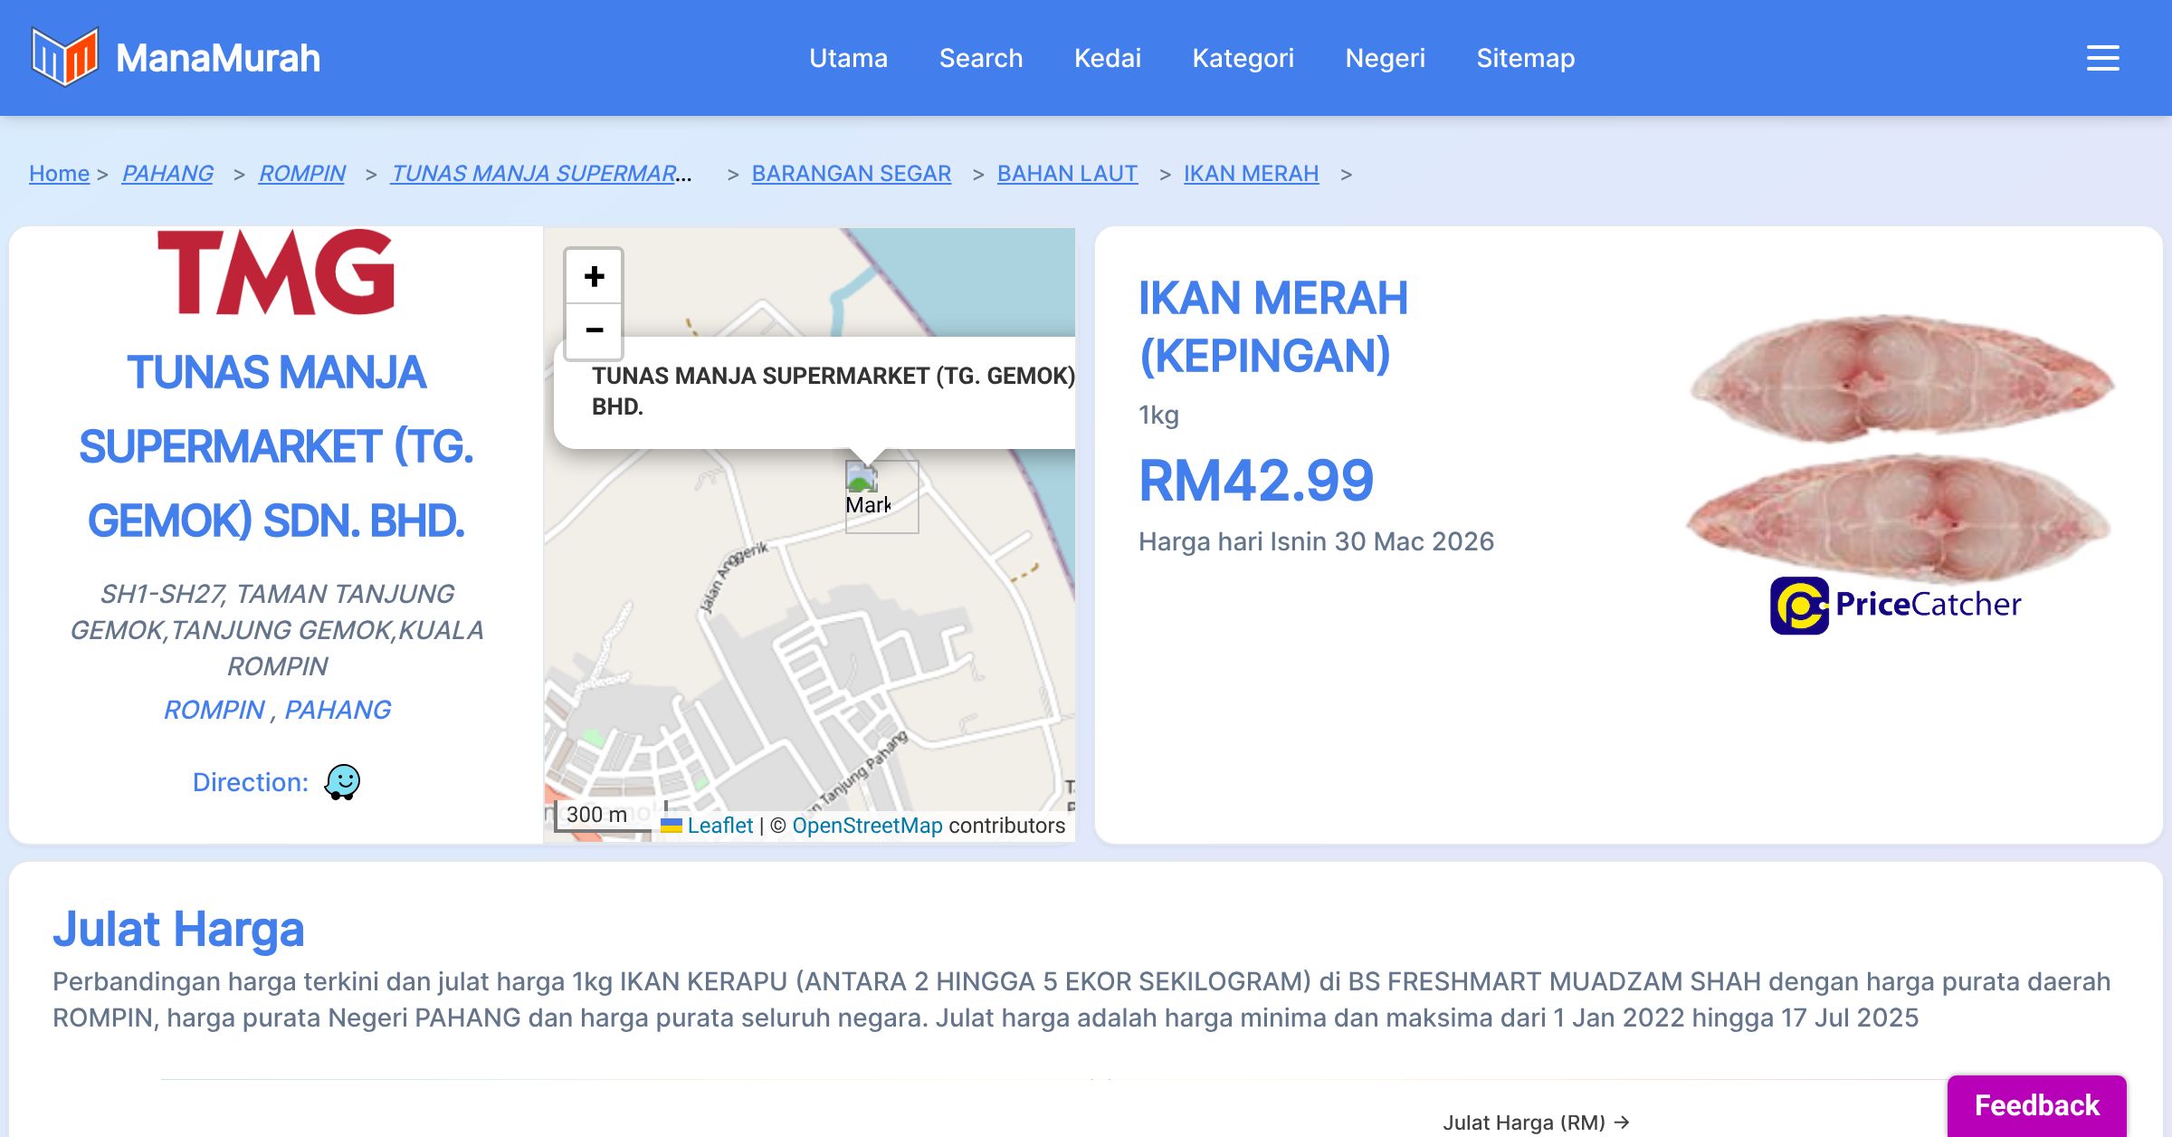2172x1137 pixels.
Task: Open the hamburger menu
Action: coord(2102,58)
